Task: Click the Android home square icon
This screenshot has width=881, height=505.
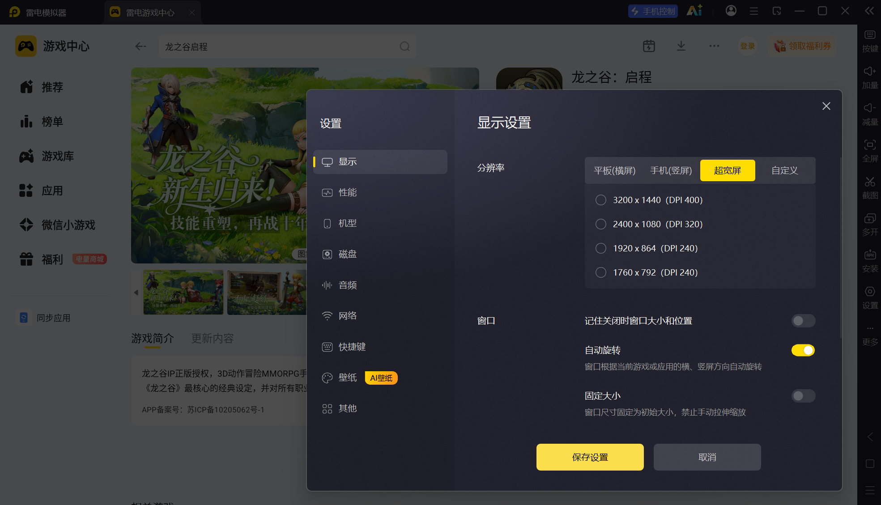Action: [x=870, y=463]
